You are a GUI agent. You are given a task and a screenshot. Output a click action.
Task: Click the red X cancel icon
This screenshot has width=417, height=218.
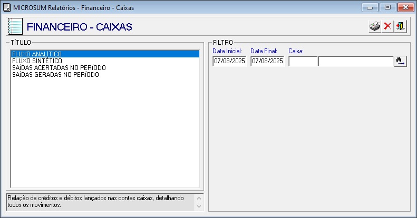[x=387, y=27]
